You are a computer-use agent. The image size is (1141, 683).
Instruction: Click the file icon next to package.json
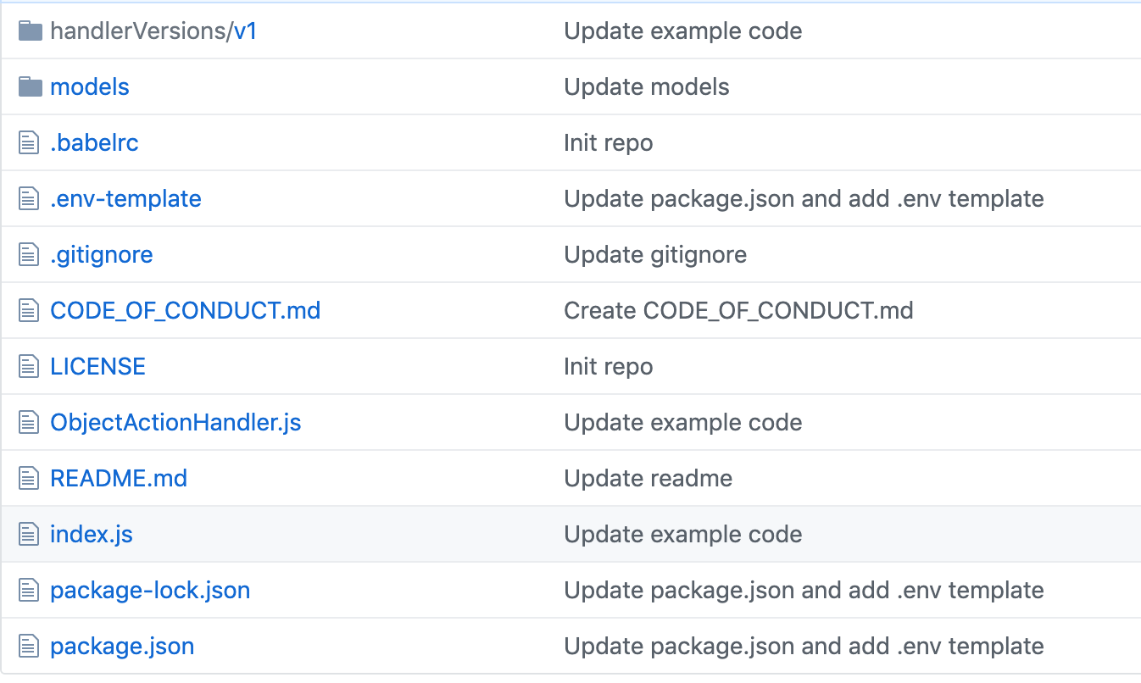pyautogui.click(x=30, y=646)
